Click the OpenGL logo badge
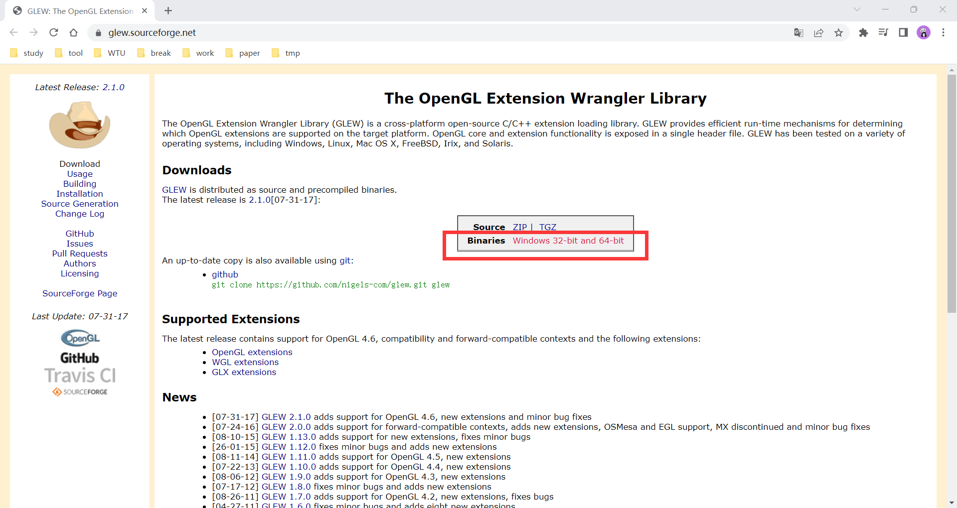This screenshot has height=508, width=957. (80, 338)
